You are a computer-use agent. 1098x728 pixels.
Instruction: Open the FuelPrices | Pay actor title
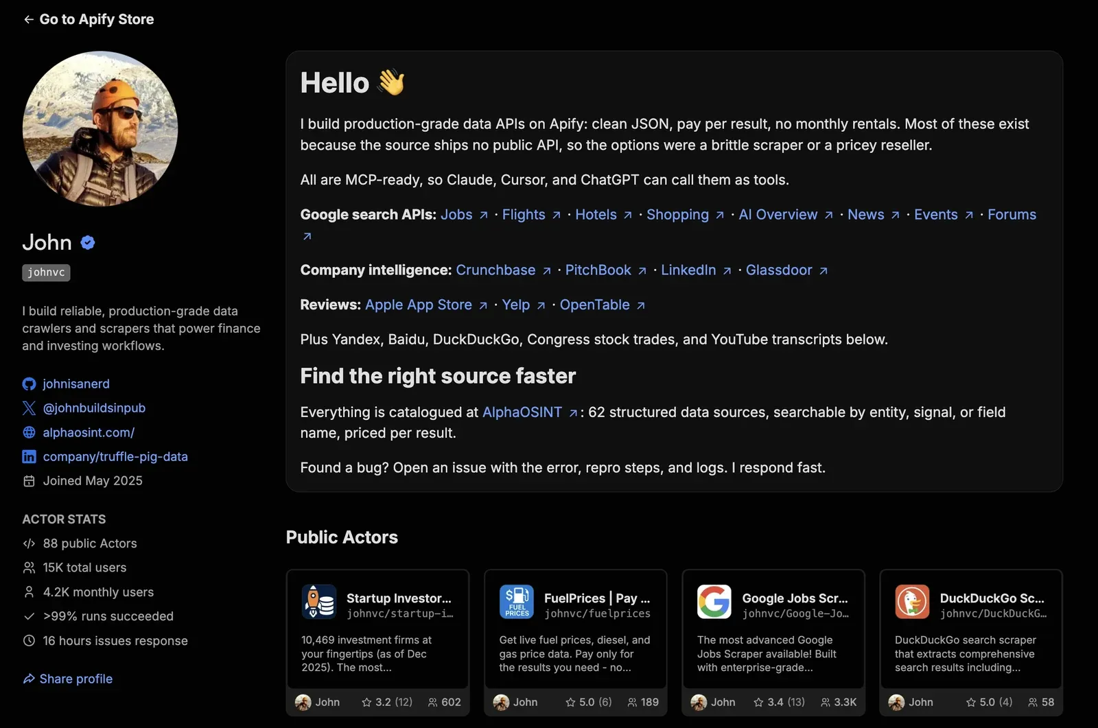click(x=597, y=598)
